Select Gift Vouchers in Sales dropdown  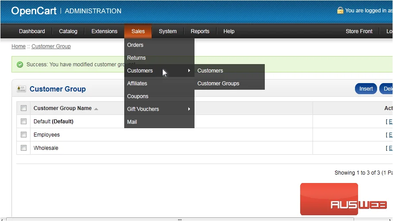[159, 109]
